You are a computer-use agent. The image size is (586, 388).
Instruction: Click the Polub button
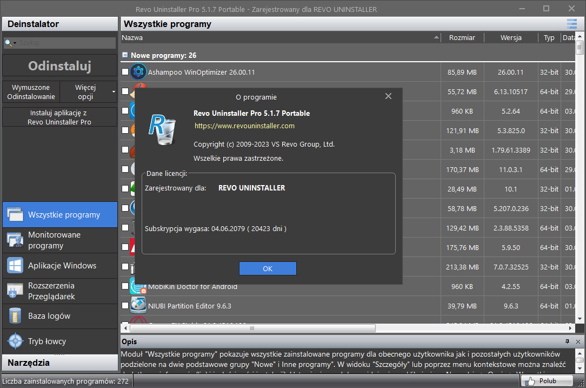tap(547, 381)
